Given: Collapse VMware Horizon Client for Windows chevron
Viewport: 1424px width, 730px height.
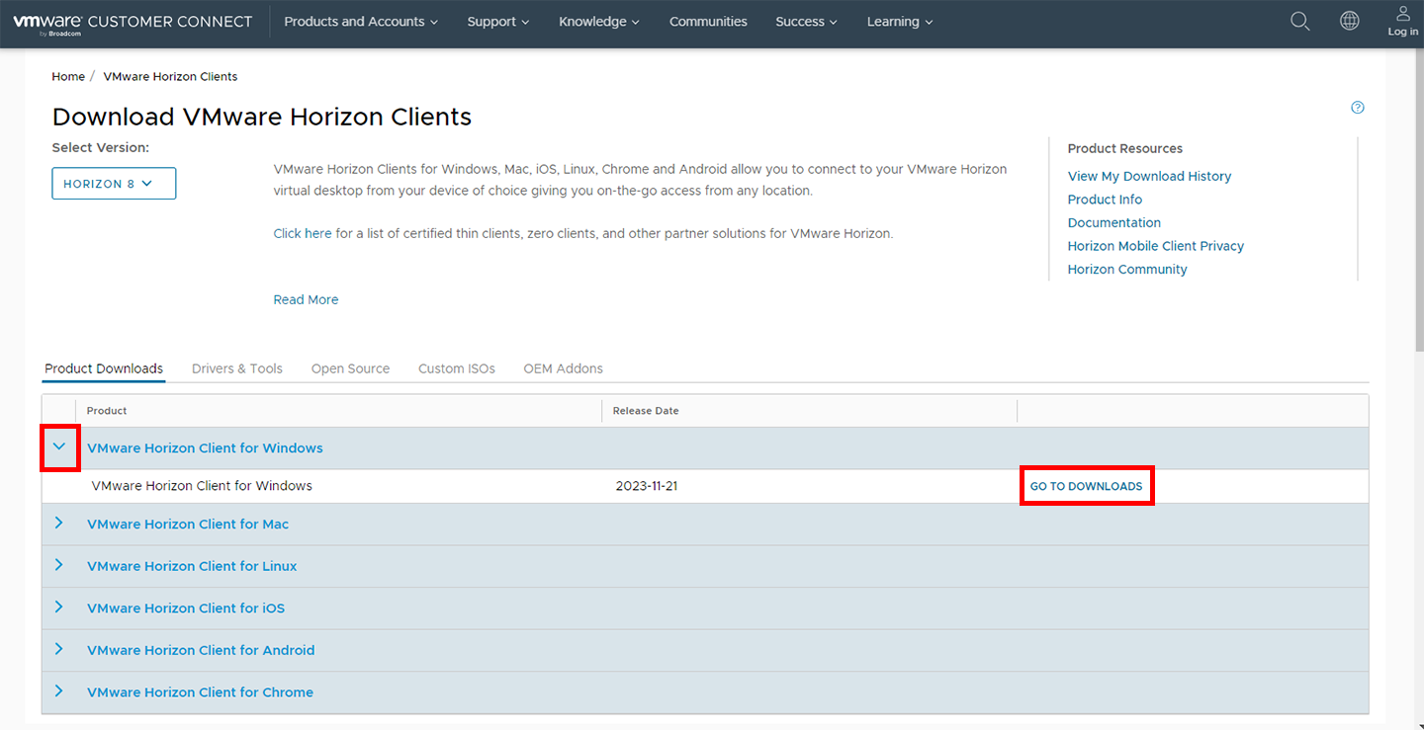Looking at the screenshot, I should 59,446.
